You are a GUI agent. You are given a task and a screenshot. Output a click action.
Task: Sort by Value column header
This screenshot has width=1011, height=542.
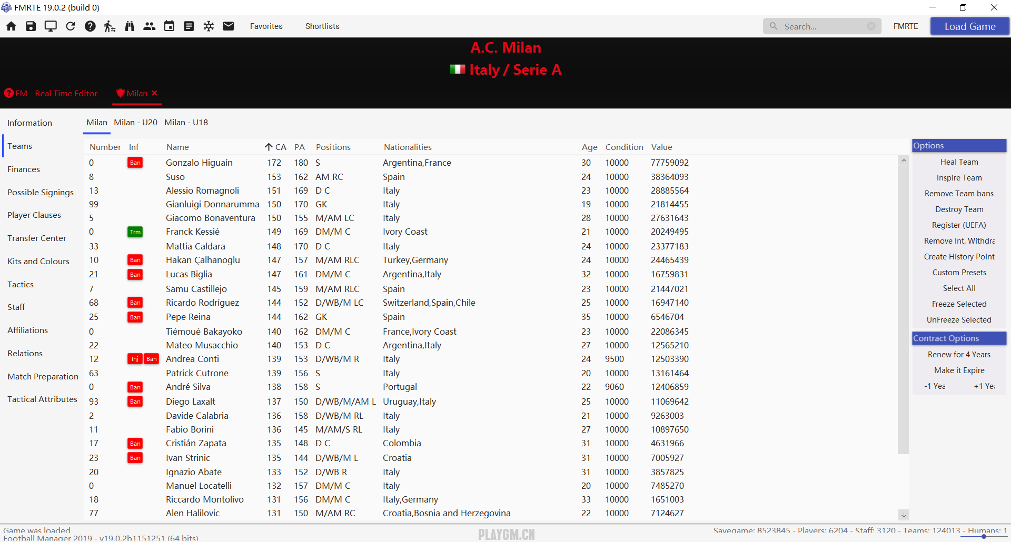pos(662,147)
